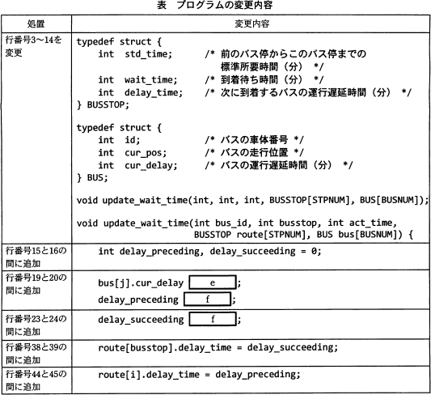The width and height of the screenshot is (431, 395).
Task: Click the comment '前のバス停からこのバス停までの'
Action: pyautogui.click(x=294, y=54)
